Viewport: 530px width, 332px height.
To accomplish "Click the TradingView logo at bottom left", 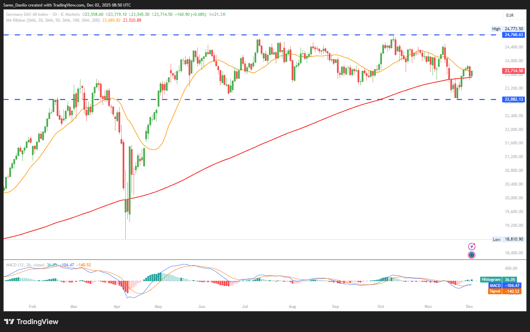I will tap(31, 322).
